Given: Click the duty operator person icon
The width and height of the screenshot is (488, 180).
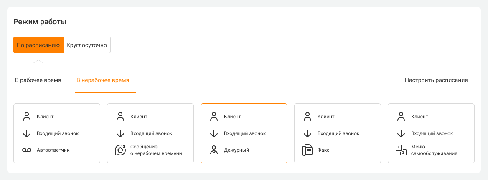Looking at the screenshot, I should [214, 150].
